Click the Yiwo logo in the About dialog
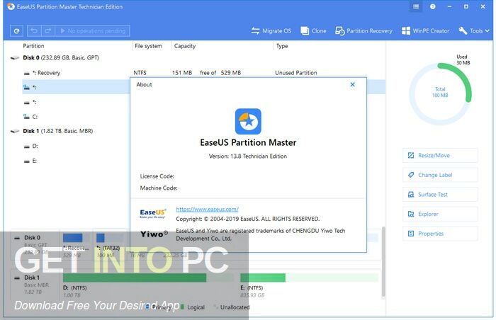The height and width of the screenshot is (320, 496). [x=154, y=234]
